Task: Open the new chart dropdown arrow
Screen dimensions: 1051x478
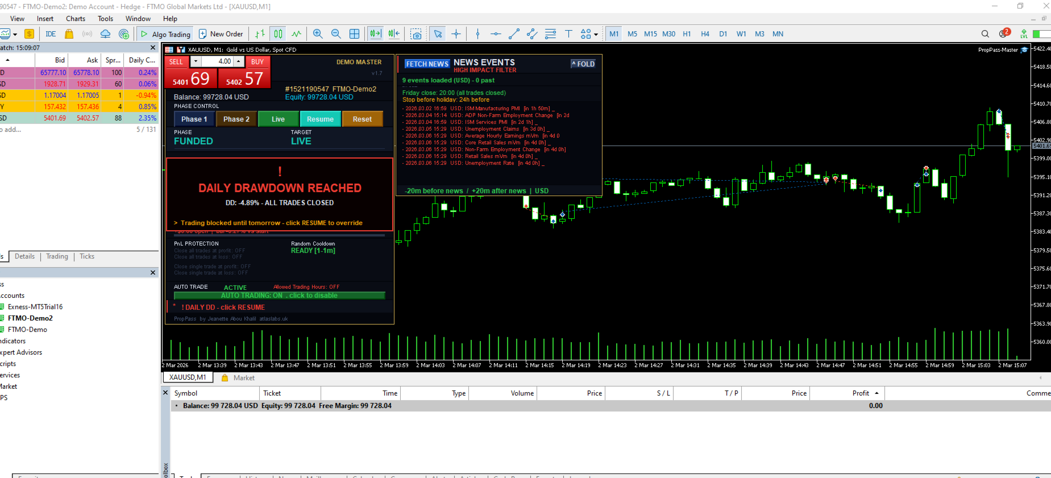Action: point(15,34)
